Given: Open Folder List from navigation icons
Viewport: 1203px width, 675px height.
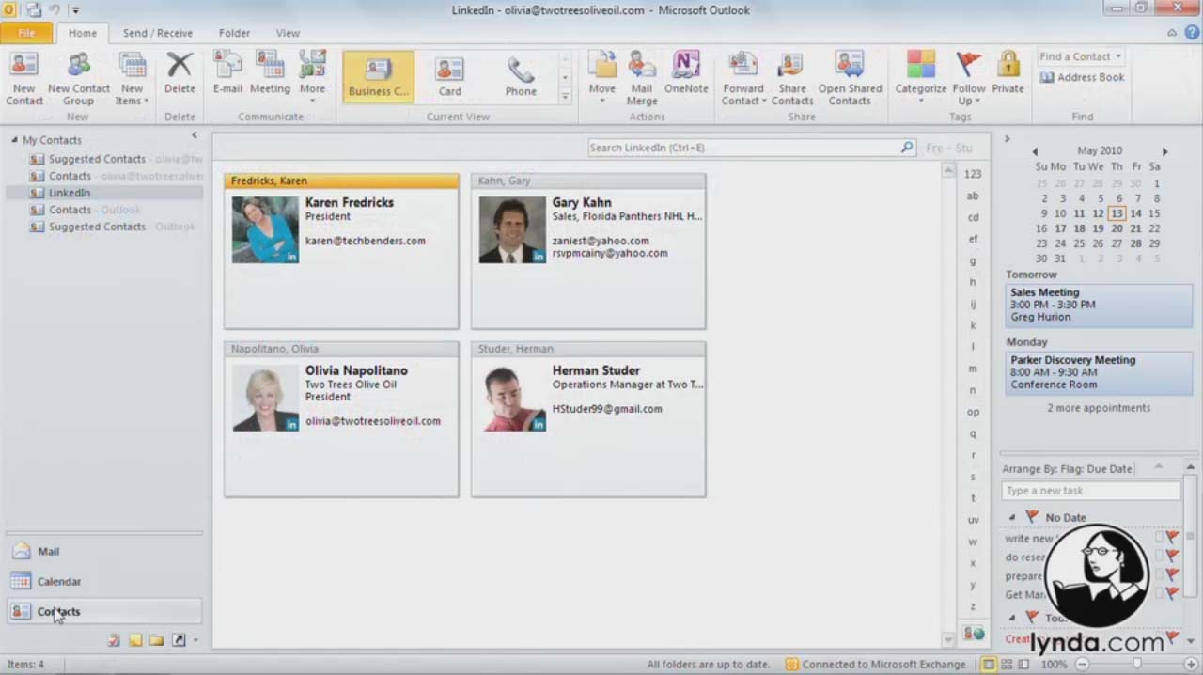Looking at the screenshot, I should tap(156, 640).
